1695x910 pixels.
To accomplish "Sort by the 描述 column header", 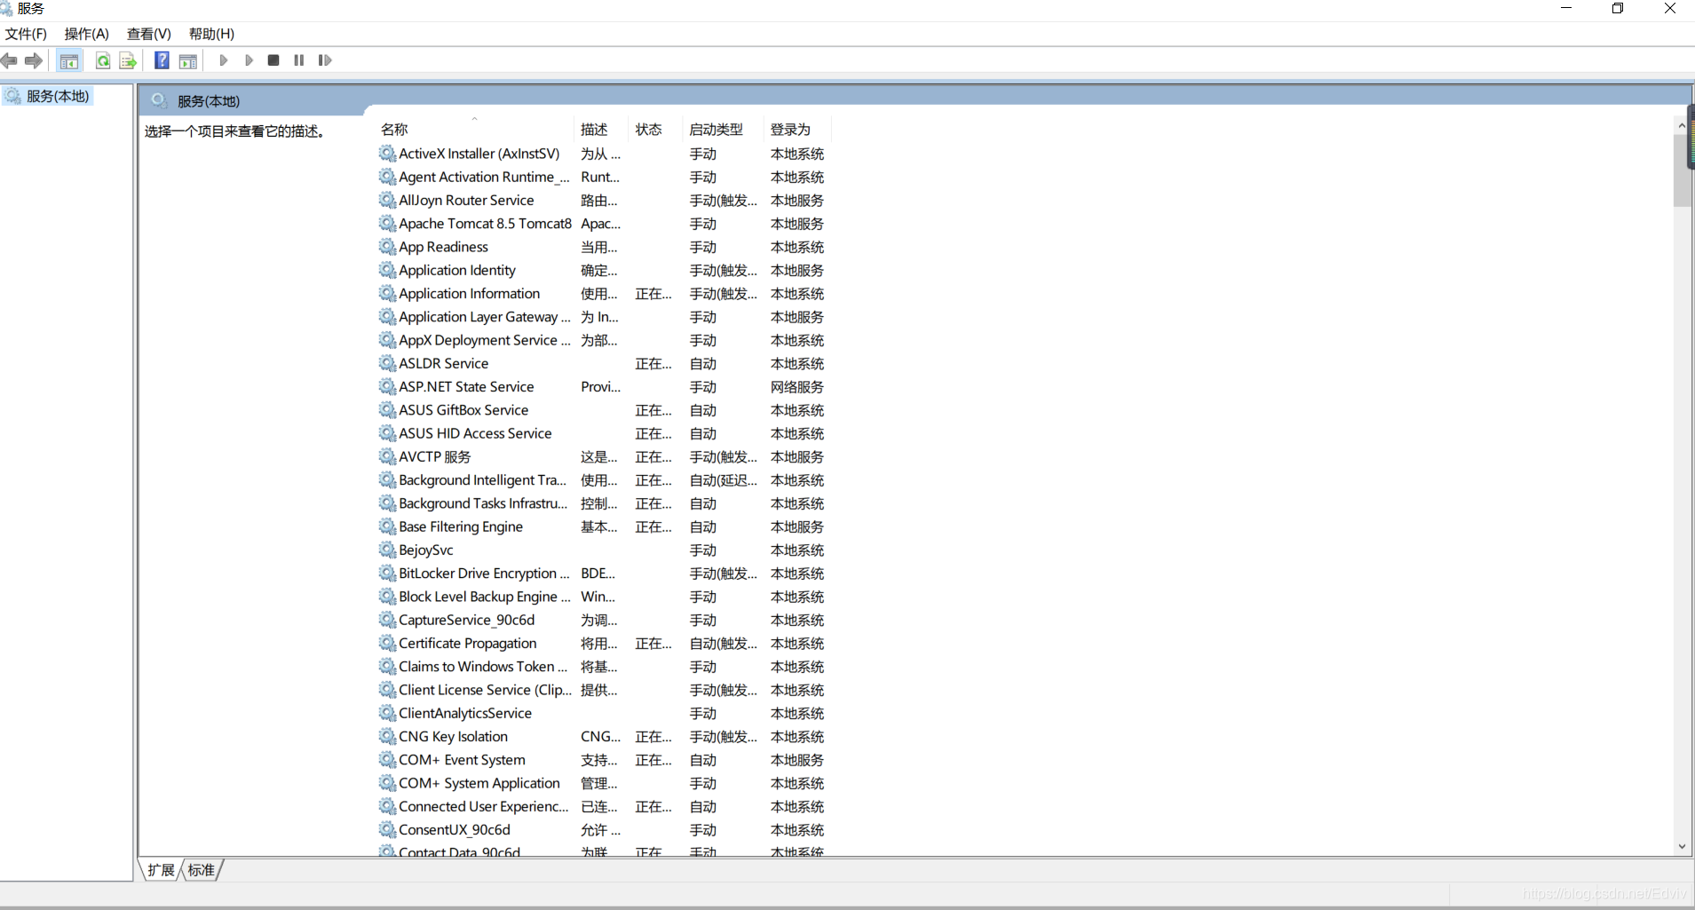I will coord(594,130).
